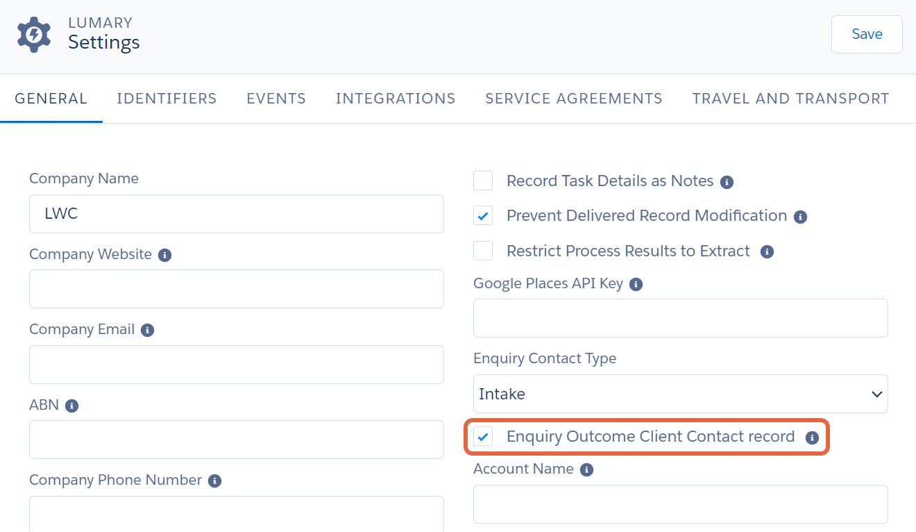Open info icon for Prevent Delivered Record Modification
Image resolution: width=916 pixels, height=532 pixels.
[800, 217]
